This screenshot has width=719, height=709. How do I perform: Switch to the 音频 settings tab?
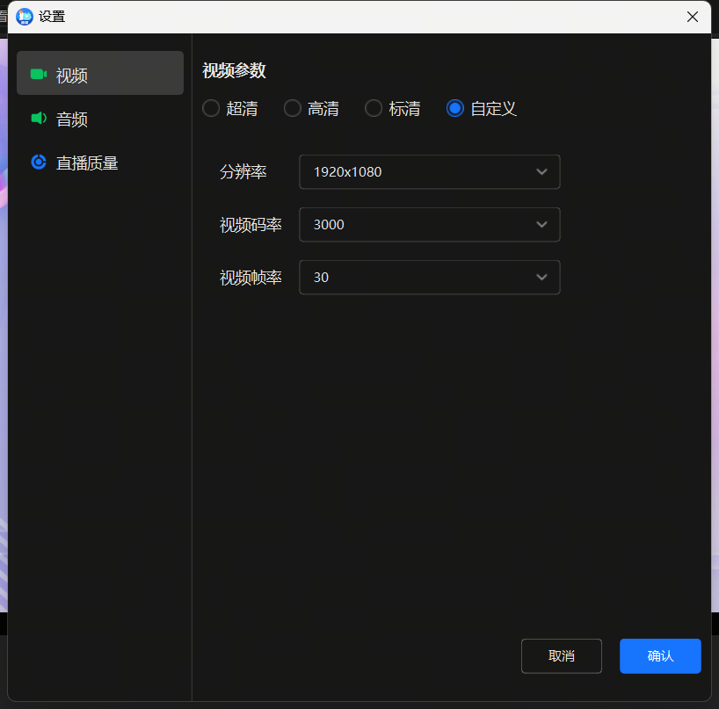[70, 119]
